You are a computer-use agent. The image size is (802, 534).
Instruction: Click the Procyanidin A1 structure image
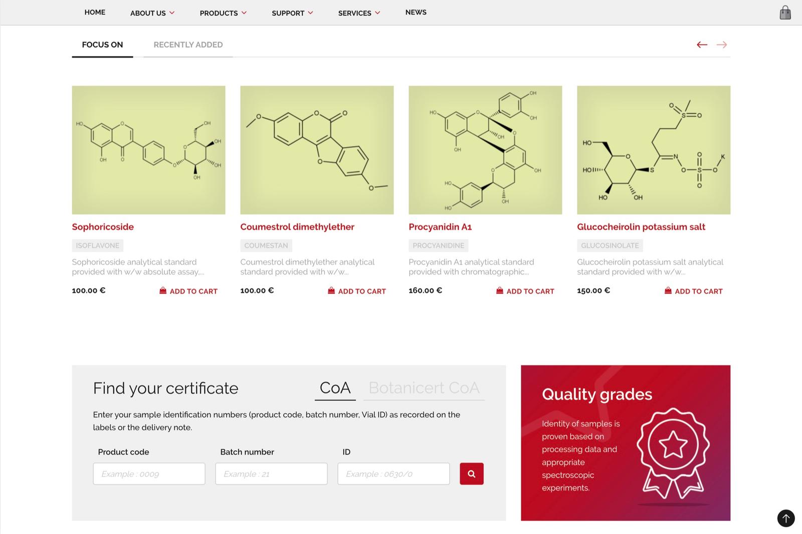pyautogui.click(x=485, y=150)
